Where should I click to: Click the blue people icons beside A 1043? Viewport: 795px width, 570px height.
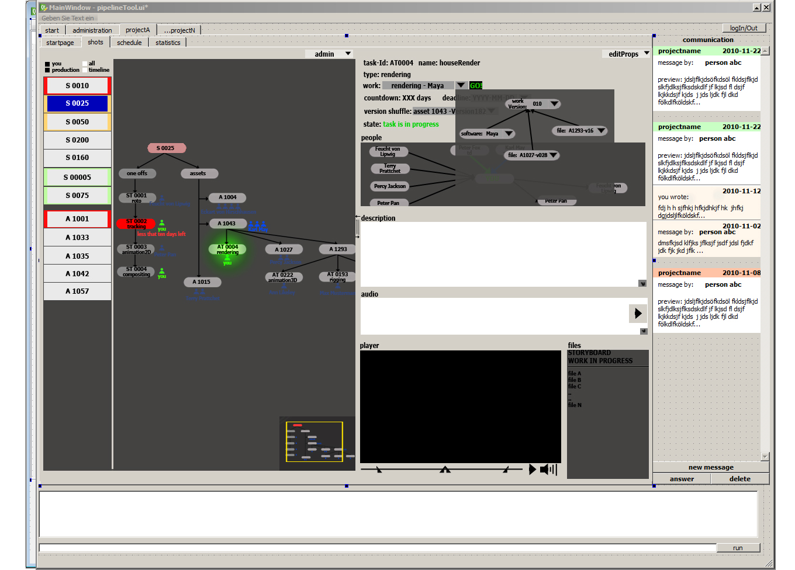click(x=257, y=225)
